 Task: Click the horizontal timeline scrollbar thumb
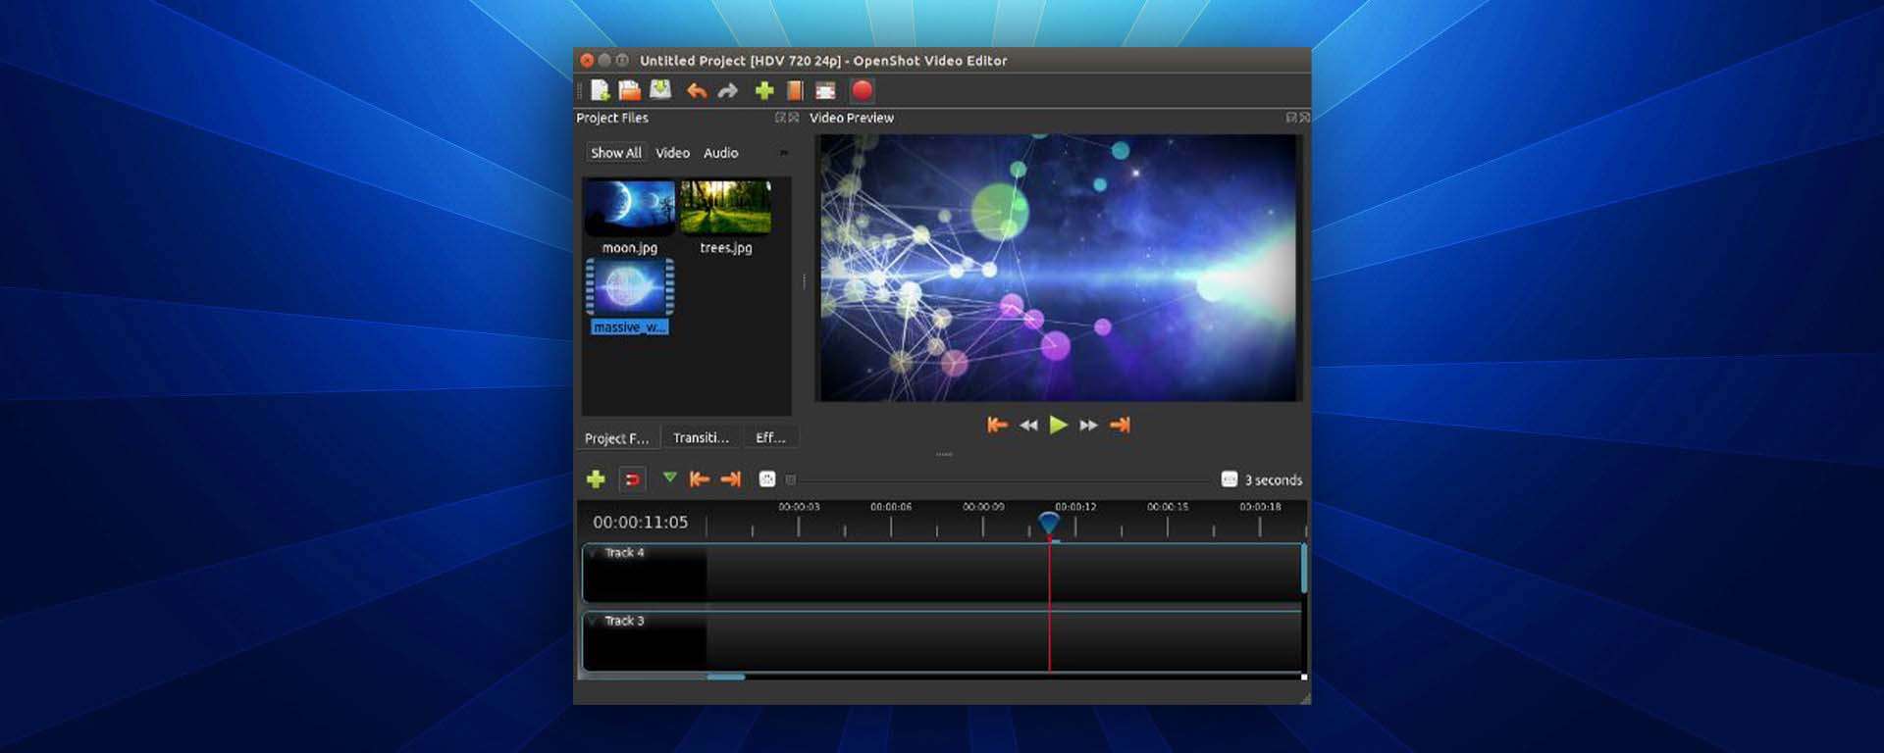pyautogui.click(x=726, y=677)
